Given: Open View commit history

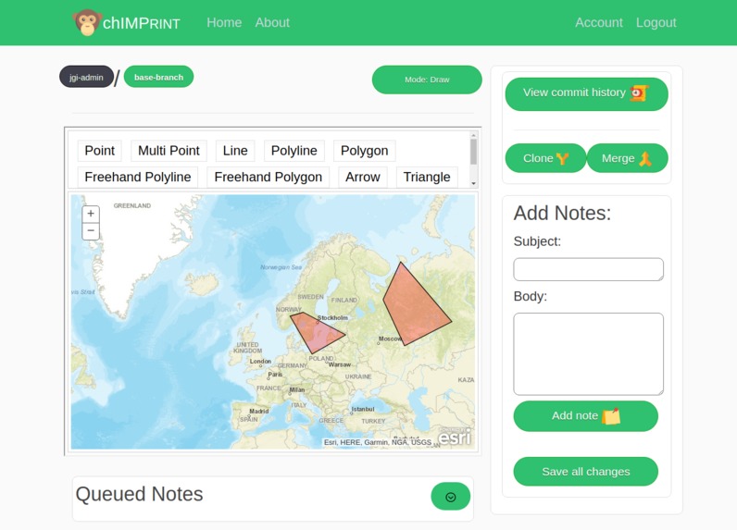Looking at the screenshot, I should [587, 94].
